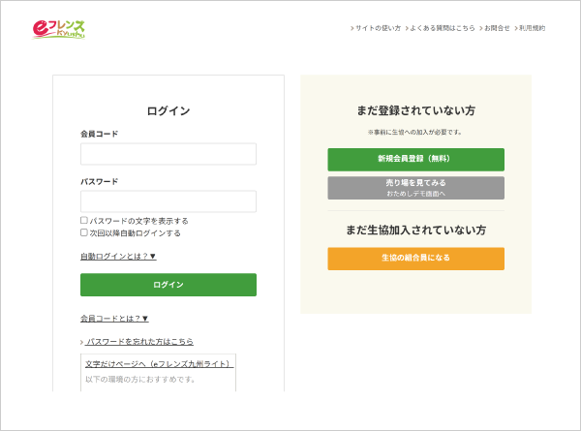Click 新規会員登録（無料） button
Screen dimensions: 581x431
pyautogui.click(x=415, y=159)
